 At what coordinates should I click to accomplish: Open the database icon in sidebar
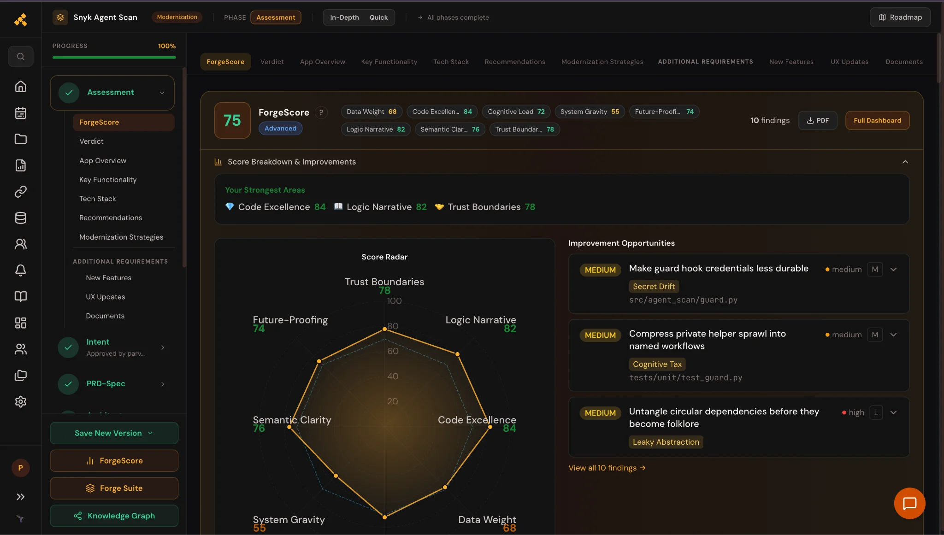point(20,218)
